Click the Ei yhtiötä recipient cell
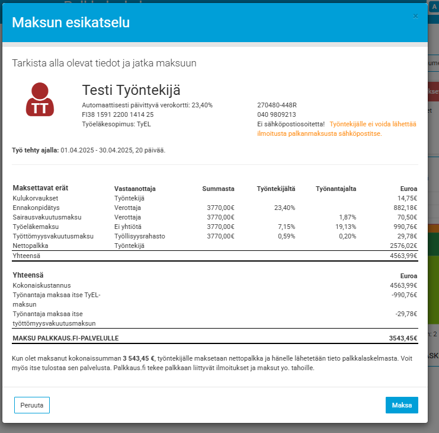This screenshot has height=433, width=439. [127, 227]
